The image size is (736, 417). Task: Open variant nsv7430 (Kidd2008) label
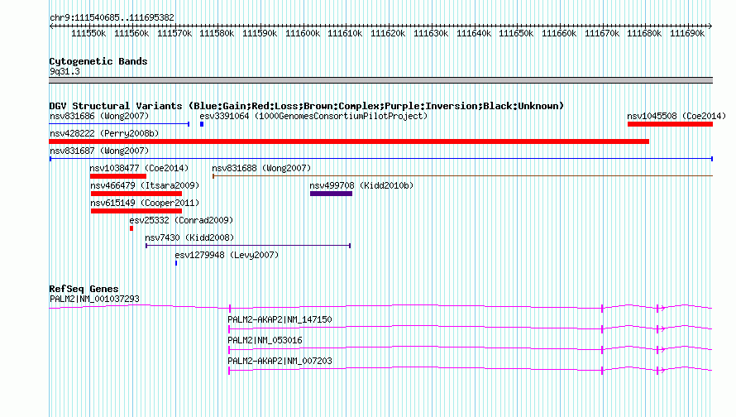pyautogui.click(x=189, y=237)
